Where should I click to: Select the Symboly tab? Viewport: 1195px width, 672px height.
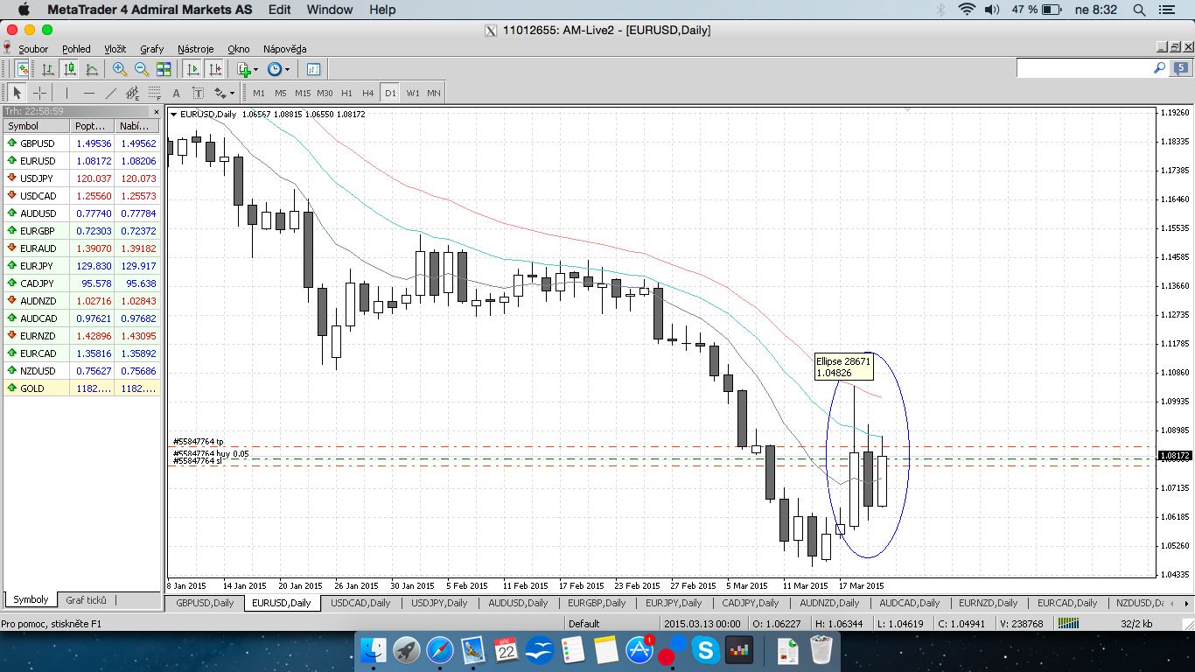point(31,600)
